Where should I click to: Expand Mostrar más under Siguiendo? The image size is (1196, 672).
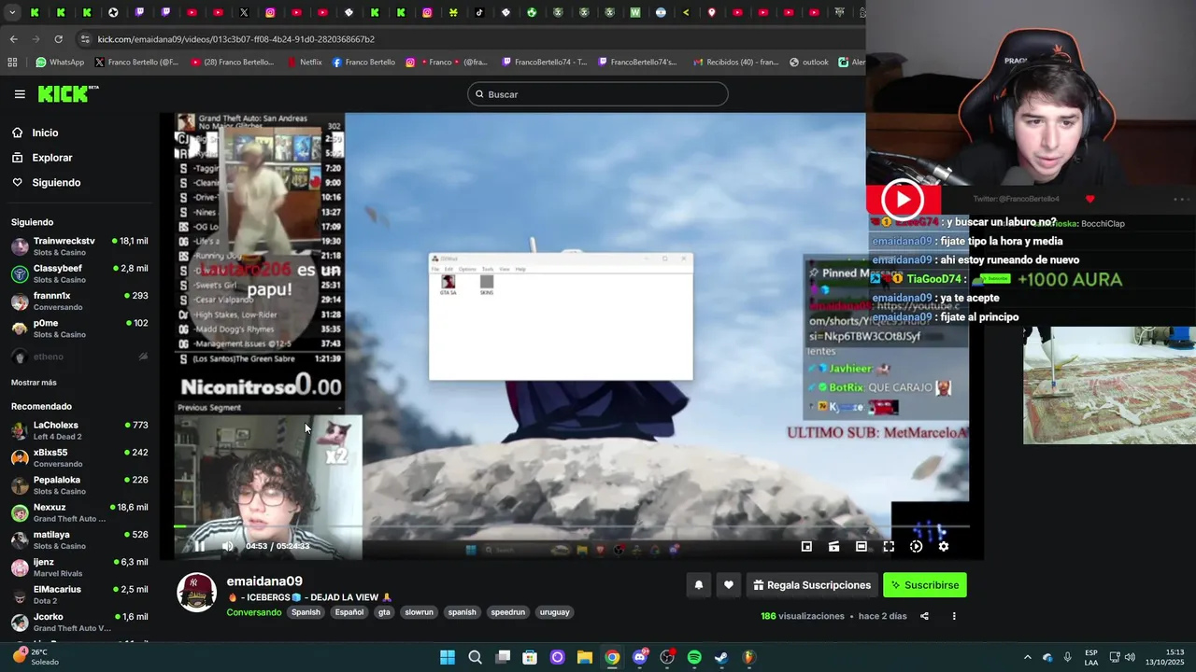tap(34, 383)
